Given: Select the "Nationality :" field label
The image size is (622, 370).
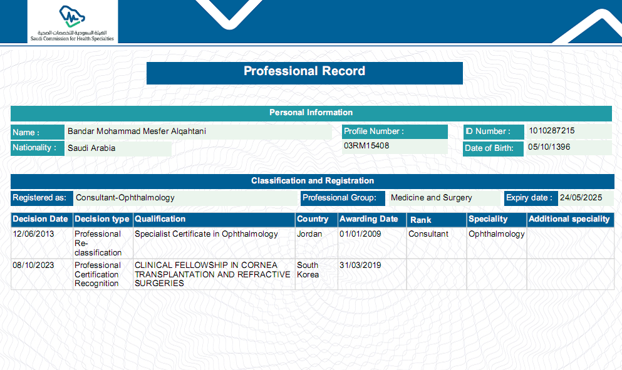Looking at the screenshot, I should click(x=38, y=148).
